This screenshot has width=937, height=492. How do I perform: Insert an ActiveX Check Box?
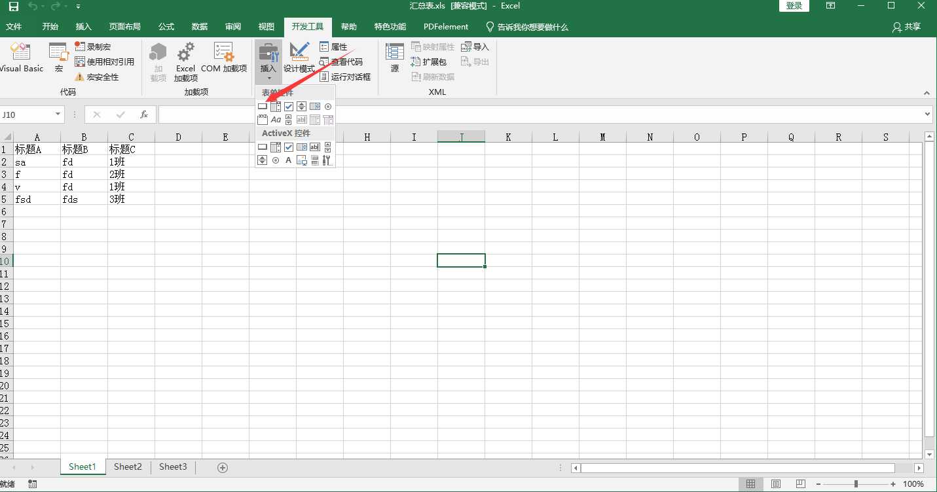(289, 147)
